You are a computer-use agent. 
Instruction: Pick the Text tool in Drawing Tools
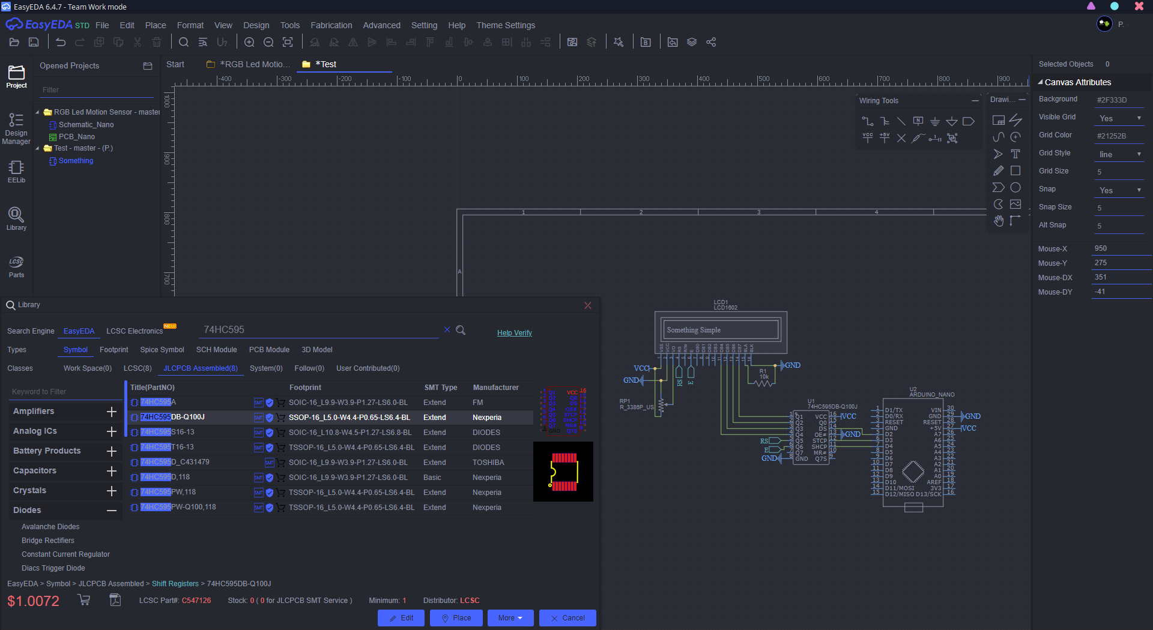coord(1015,154)
